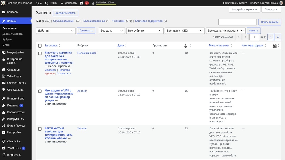Image resolution: width=285 pixels, height=160 pixels.
Task: Open the user avatar in admin bar
Action: (281, 3)
